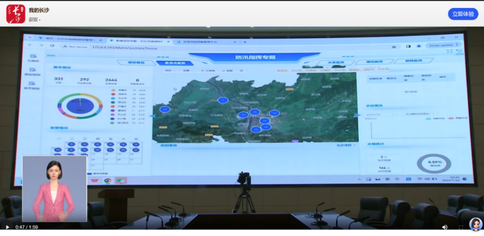Expand the 地区 dropdown above the map
Viewport: 484px width, 236px height.
tap(170, 71)
